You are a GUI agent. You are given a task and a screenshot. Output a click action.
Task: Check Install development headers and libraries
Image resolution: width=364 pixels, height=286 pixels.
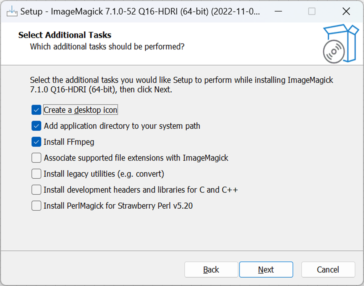(x=36, y=190)
